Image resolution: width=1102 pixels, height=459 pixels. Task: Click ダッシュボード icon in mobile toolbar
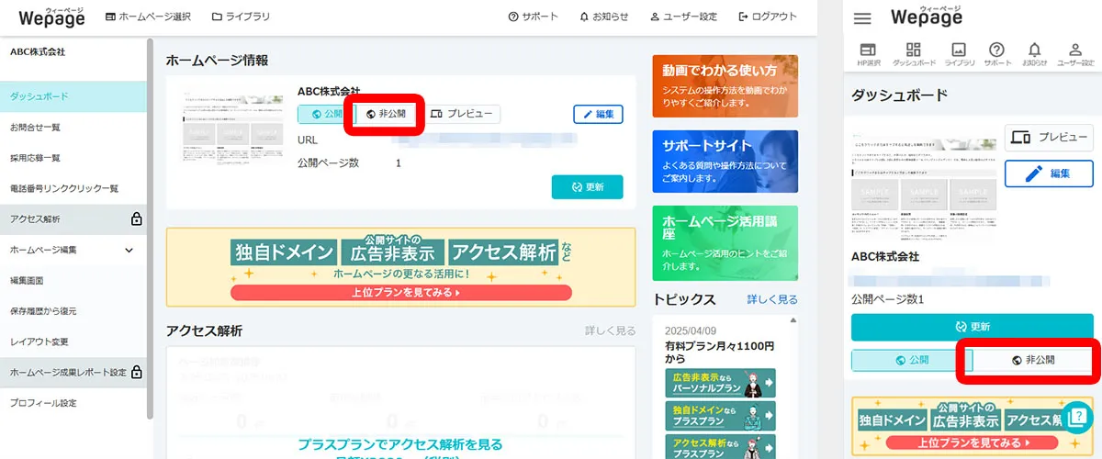click(914, 54)
